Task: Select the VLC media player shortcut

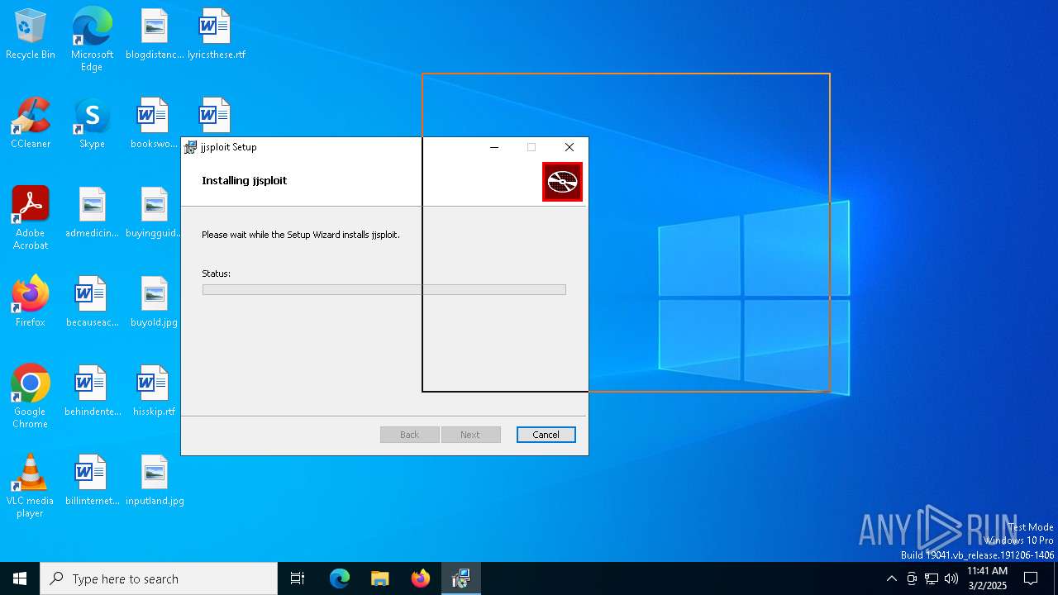Action: tap(31, 486)
